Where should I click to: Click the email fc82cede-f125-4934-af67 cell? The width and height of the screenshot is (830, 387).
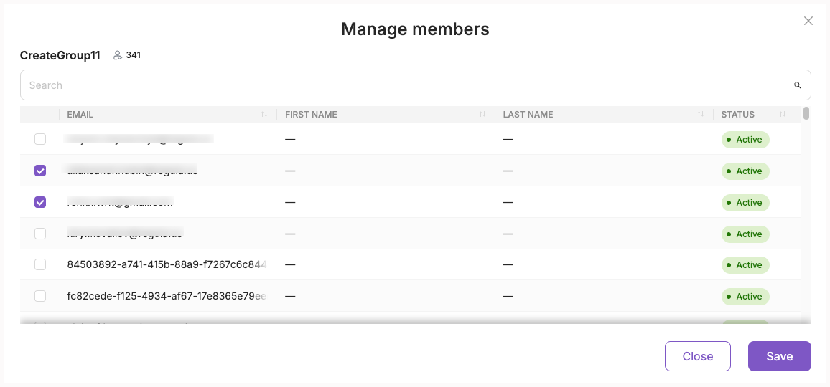pos(167,296)
